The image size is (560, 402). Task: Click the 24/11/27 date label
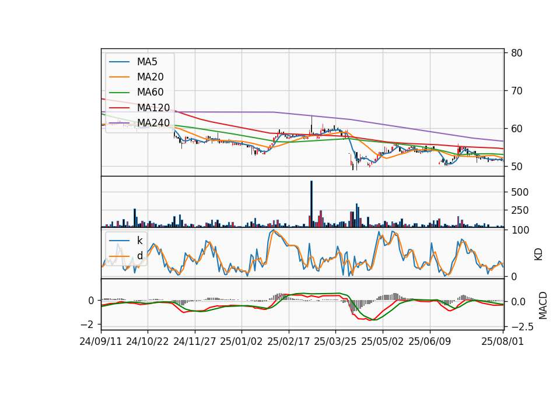coord(195,341)
